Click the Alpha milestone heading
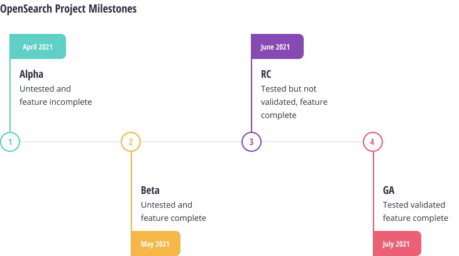Screen dimensions: 459x256 31,74
